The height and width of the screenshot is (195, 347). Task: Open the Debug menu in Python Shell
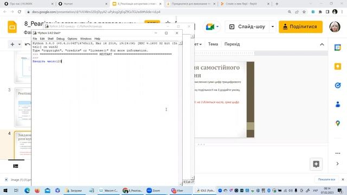coord(60,38)
